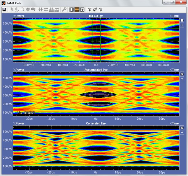Click plot number 1 badge on TDECQ Eye
Screen dimensions: 188x176
coord(182,20)
